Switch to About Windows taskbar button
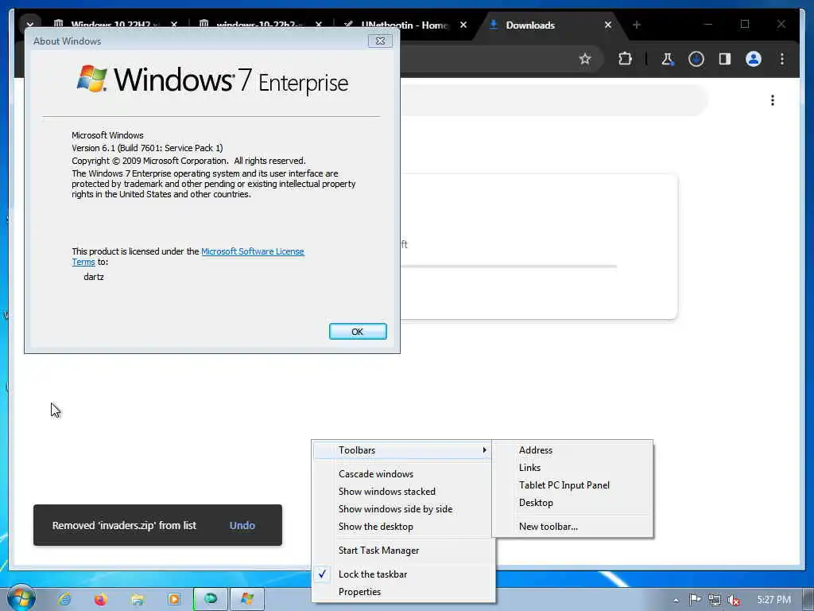 tap(247, 599)
